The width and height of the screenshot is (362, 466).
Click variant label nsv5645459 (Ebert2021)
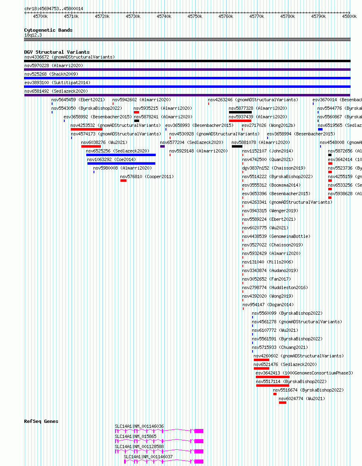pyautogui.click(x=78, y=100)
